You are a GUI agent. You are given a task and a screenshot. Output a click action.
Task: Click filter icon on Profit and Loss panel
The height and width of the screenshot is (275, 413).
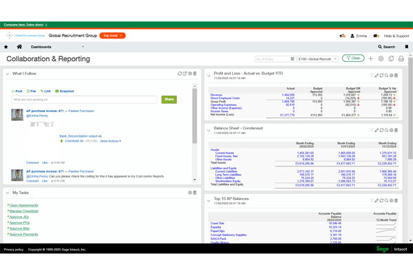click(x=372, y=75)
